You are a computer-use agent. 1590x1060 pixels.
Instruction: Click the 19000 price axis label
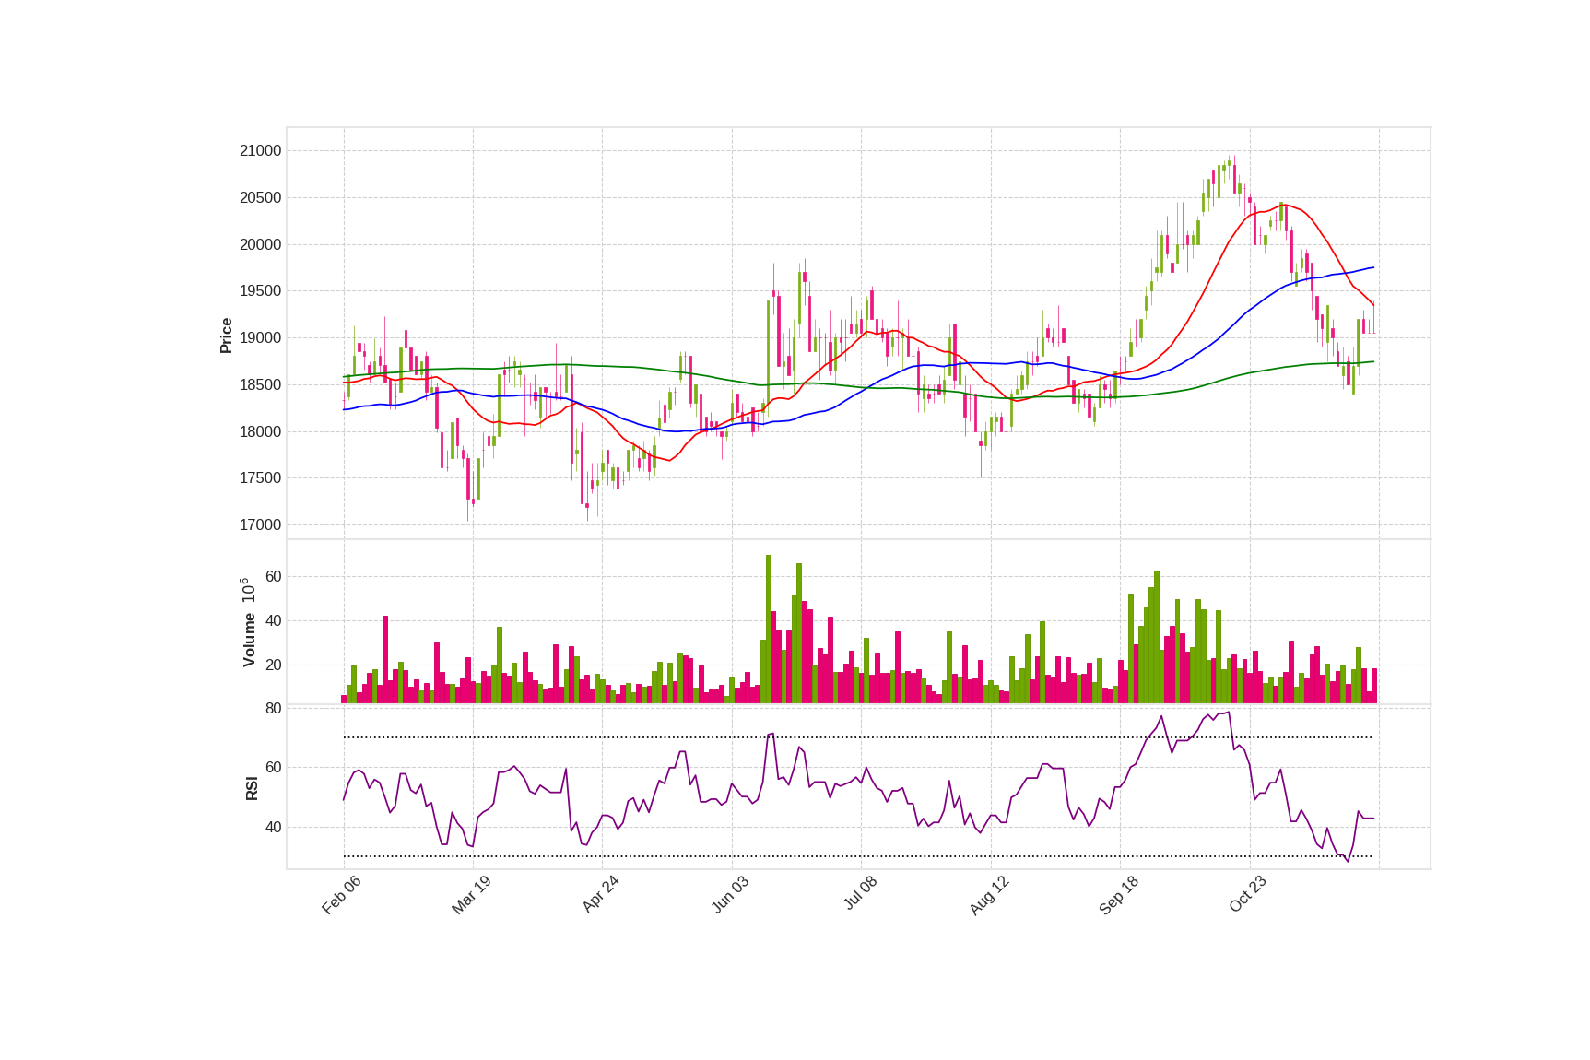click(x=260, y=338)
